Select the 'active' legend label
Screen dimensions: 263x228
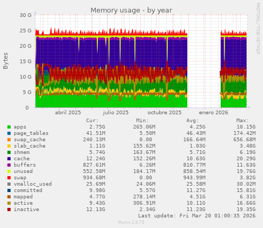[23, 203]
